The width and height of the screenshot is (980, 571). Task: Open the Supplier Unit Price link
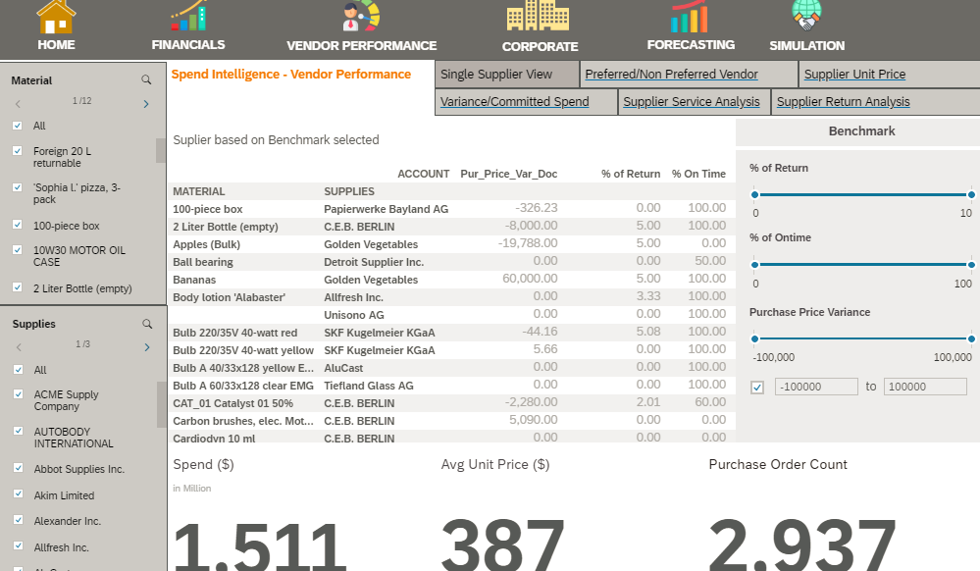coord(854,75)
